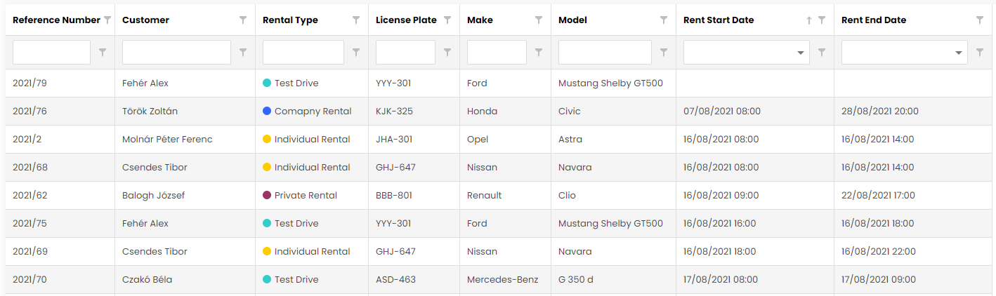Sort by Rental Type column header
The width and height of the screenshot is (996, 296).
point(290,20)
